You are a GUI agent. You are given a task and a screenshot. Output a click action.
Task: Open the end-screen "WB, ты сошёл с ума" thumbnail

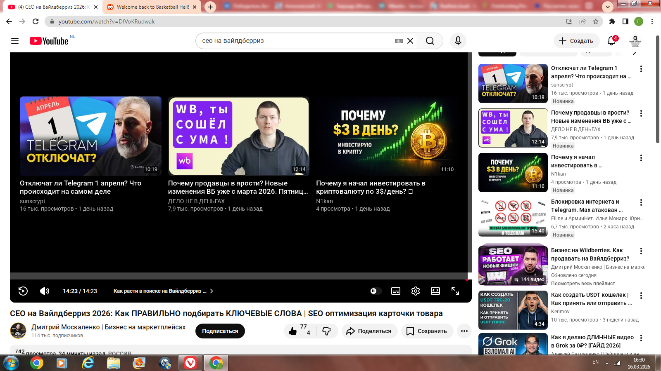[238, 136]
